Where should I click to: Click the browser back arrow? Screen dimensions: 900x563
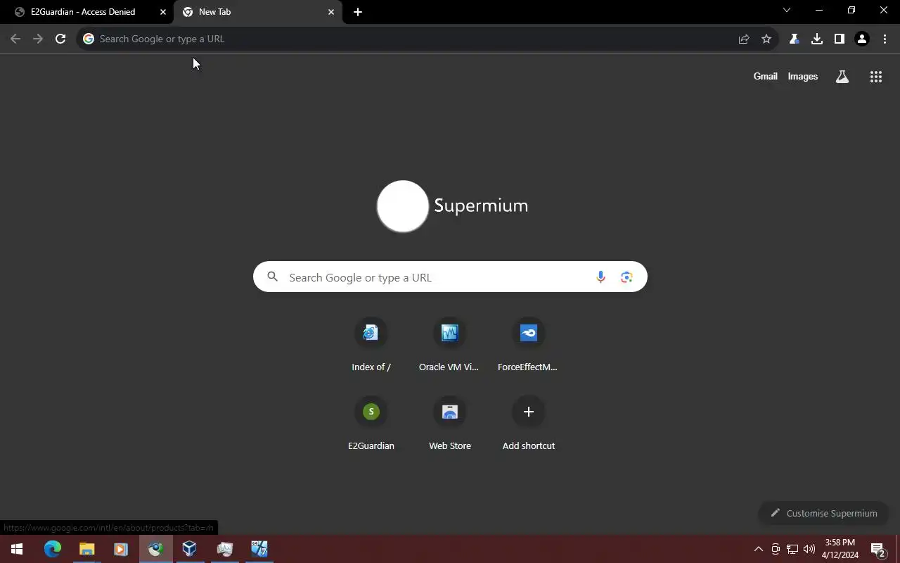[x=15, y=39]
